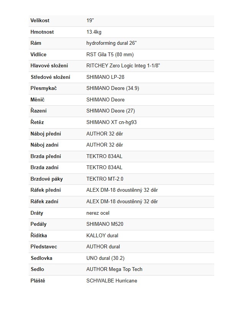The image size is (249, 310).
Task: Select the SHIMANO LP-28 value
Action: [105, 77]
